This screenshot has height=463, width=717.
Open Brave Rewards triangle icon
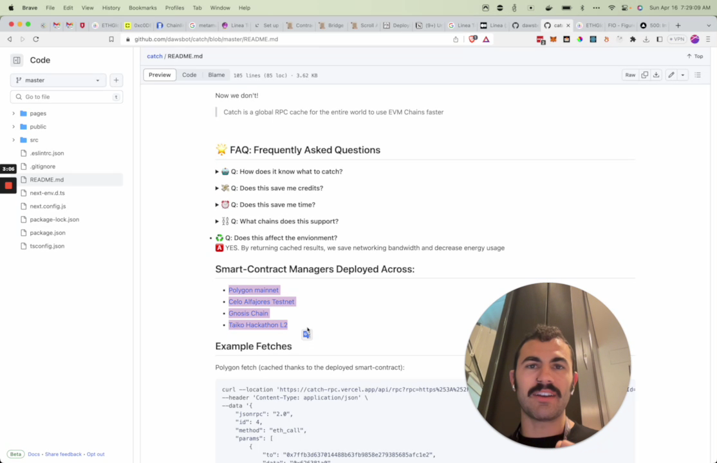coord(486,39)
